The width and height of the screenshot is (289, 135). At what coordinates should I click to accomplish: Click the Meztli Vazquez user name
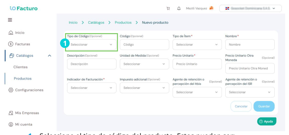click(196, 9)
